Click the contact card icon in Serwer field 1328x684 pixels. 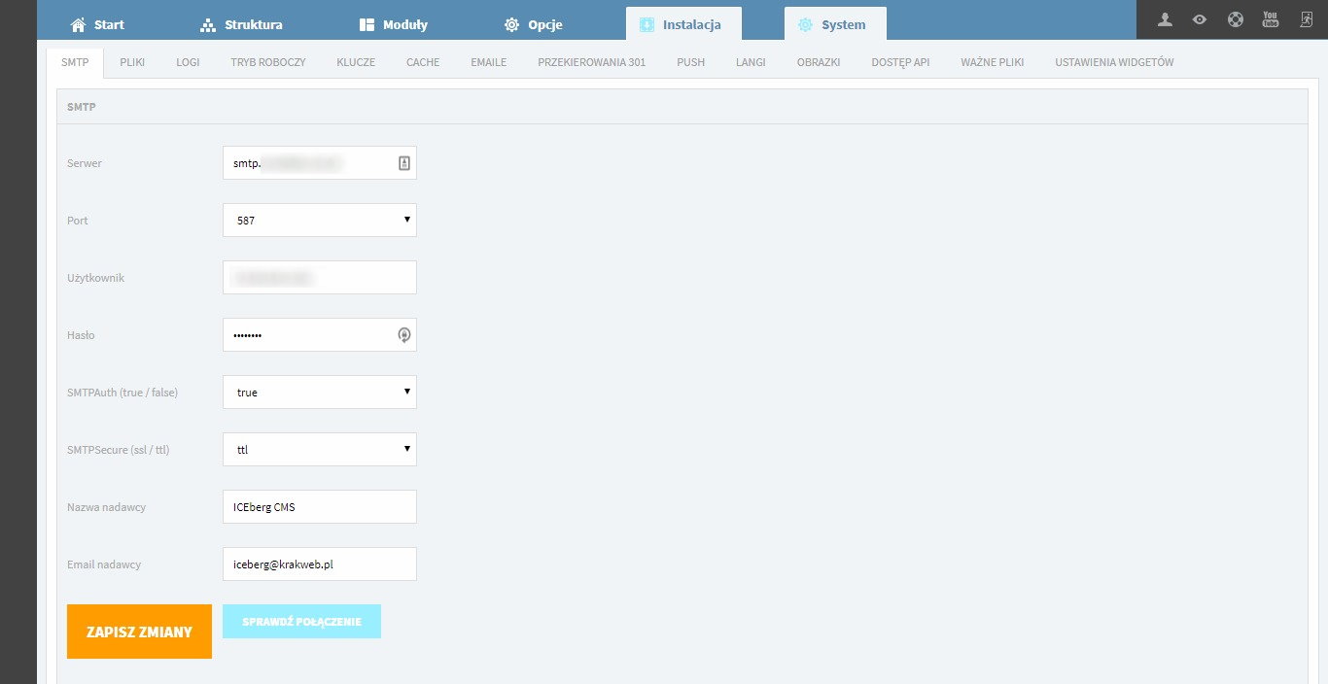point(404,163)
